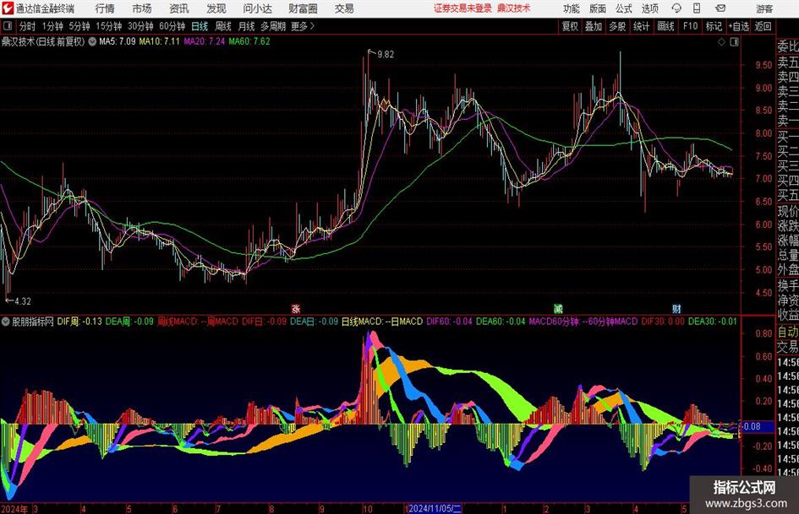Click the 9.82 high price annotation
Image resolution: width=799 pixels, height=514 pixels.
(386, 55)
